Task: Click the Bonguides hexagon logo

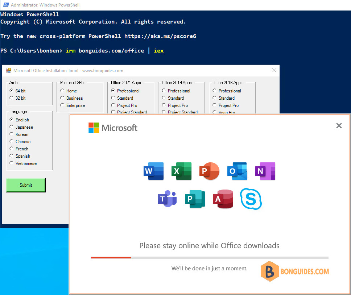Action: coord(270,271)
